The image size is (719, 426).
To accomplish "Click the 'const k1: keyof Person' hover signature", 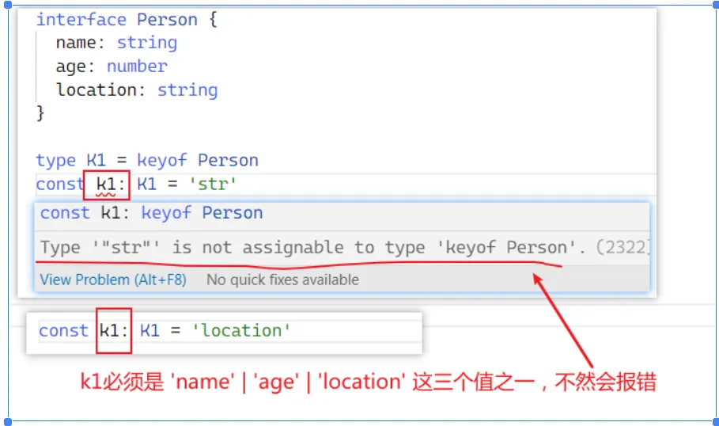I will 151,213.
